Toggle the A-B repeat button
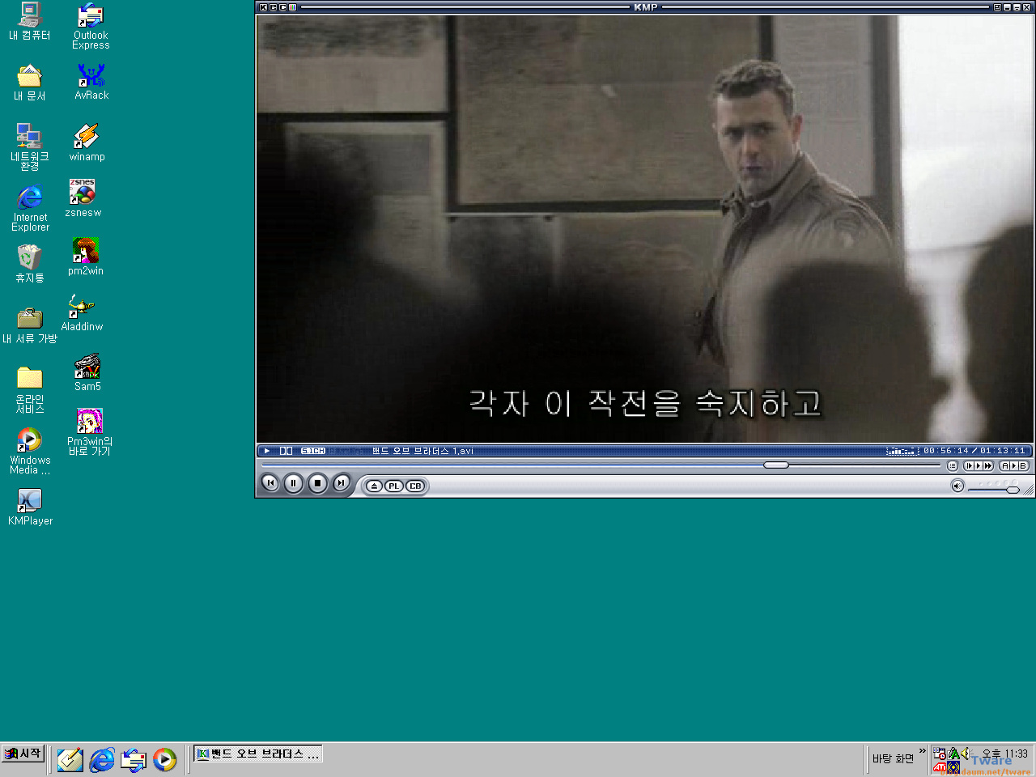Screen dimensions: 1036x777 click(x=1014, y=465)
